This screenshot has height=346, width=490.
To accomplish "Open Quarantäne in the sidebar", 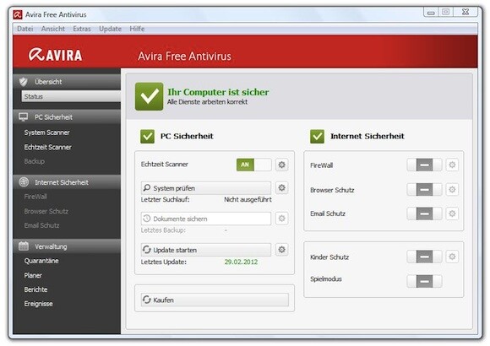I will (41, 261).
